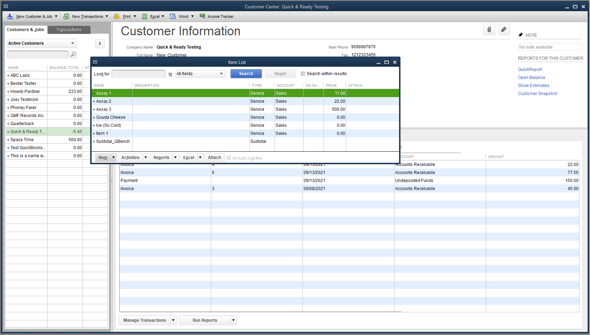Open the All fields dropdown in Item List

point(200,74)
